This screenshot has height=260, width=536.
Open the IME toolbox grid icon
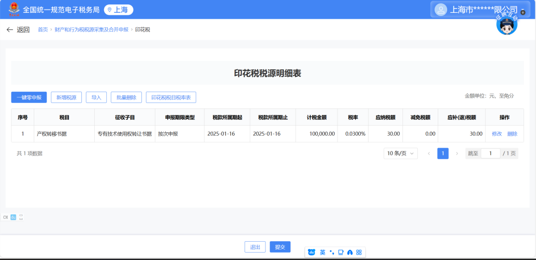(x=359, y=252)
